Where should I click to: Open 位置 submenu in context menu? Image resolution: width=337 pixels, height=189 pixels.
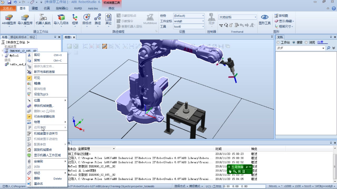[x=47, y=100]
